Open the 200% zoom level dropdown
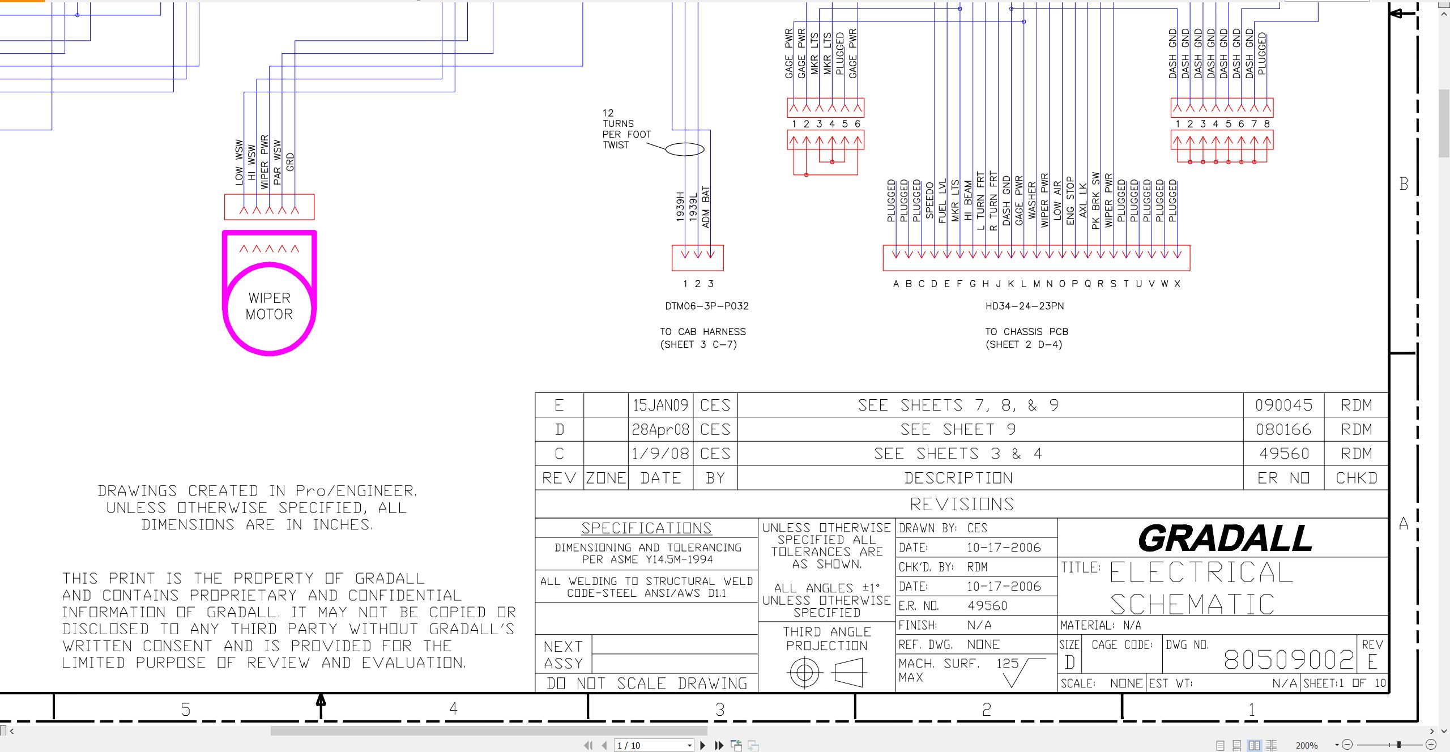 pos(1337,745)
